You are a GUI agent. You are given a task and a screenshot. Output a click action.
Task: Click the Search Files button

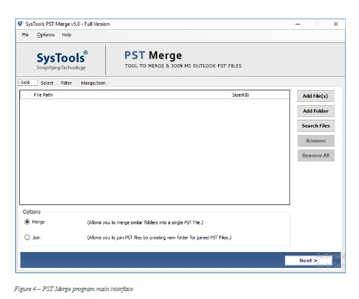(316, 126)
